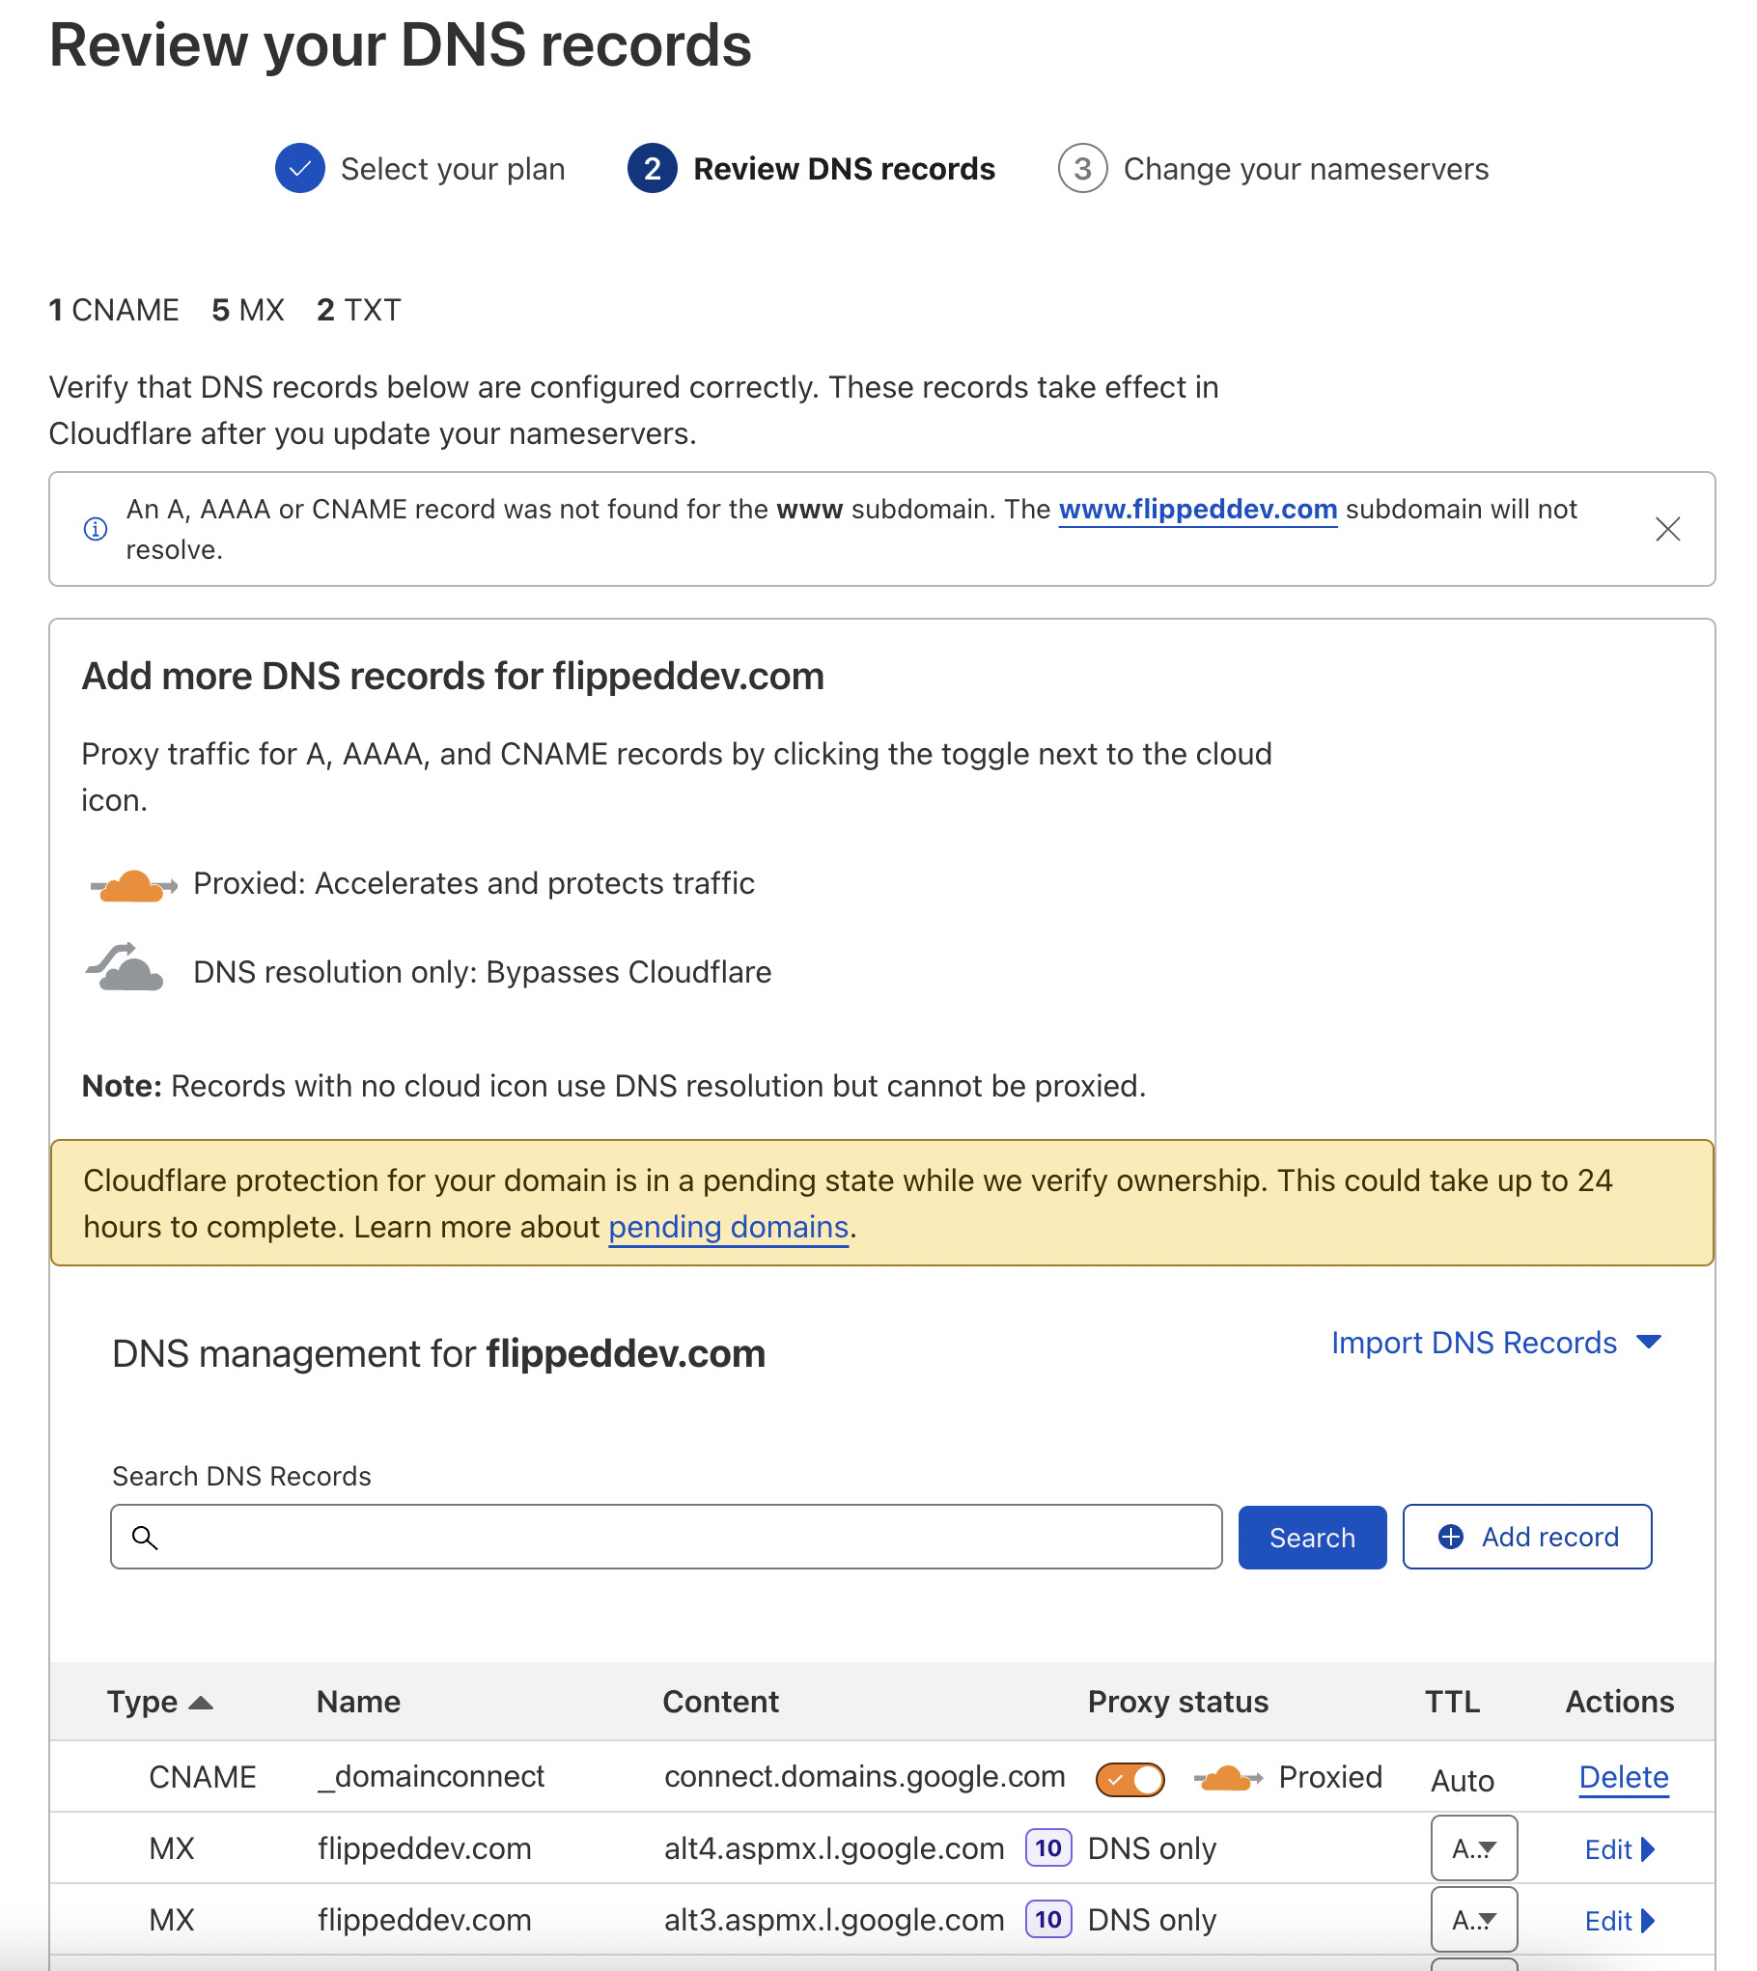Click the Search button

(x=1311, y=1537)
